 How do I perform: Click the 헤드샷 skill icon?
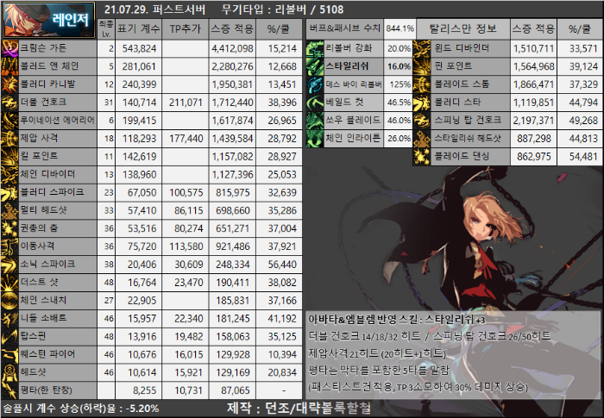tap(9, 371)
